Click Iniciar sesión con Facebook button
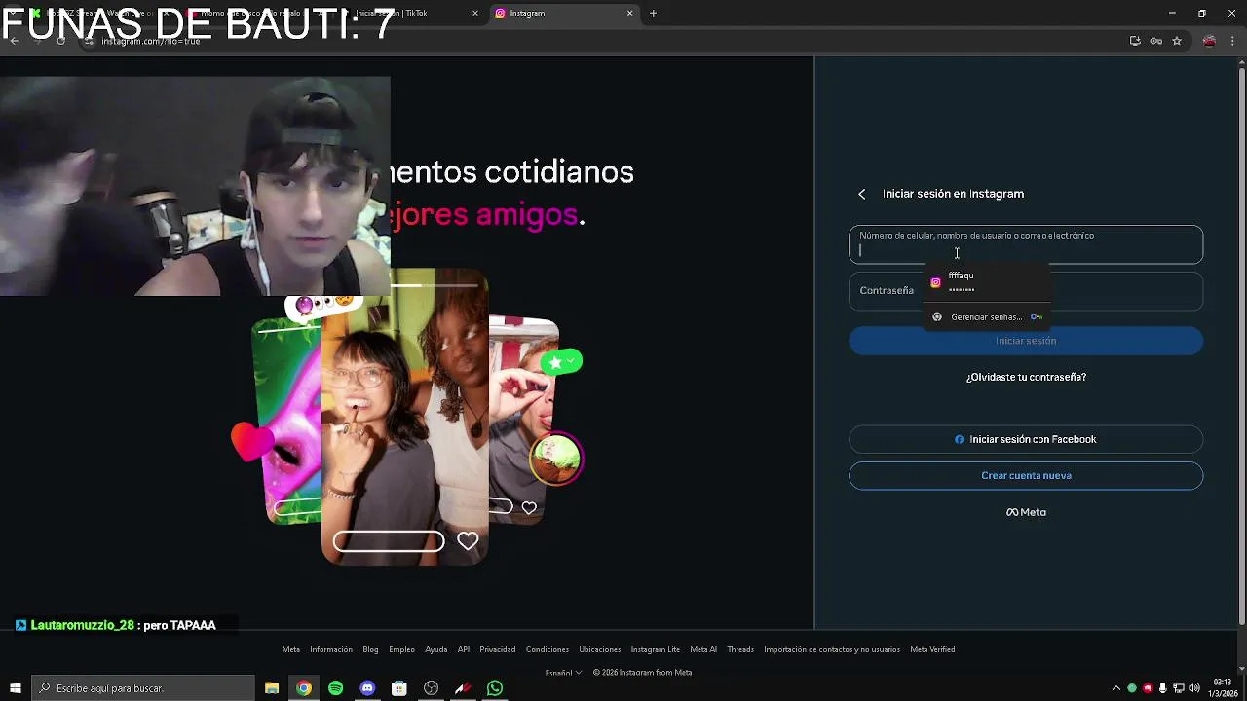The height and width of the screenshot is (701, 1247). 1026,439
